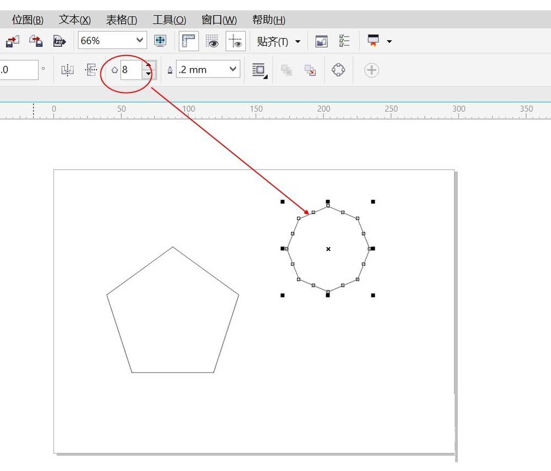Open the 窗口(W) menu
This screenshot has width=551, height=471.
tap(219, 20)
